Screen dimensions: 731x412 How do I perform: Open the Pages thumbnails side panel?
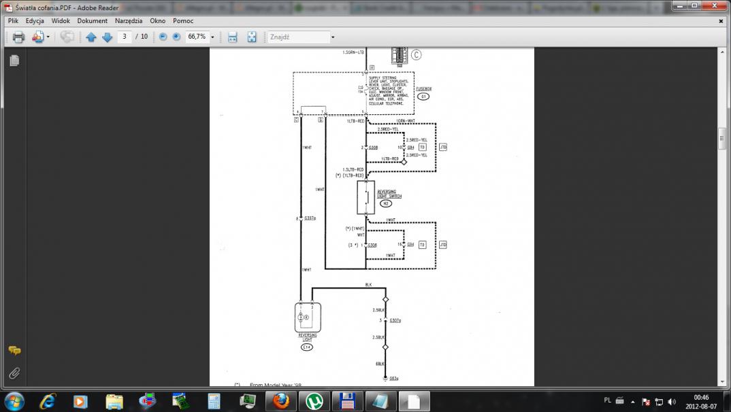click(x=14, y=61)
